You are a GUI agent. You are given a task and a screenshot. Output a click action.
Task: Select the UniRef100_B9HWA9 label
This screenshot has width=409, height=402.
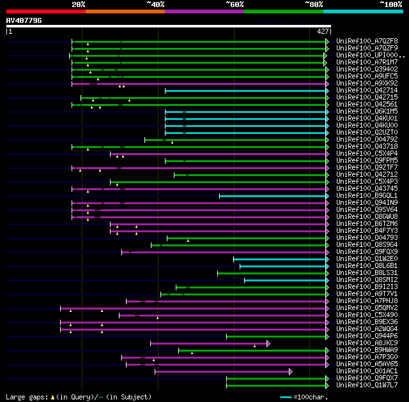click(x=367, y=350)
